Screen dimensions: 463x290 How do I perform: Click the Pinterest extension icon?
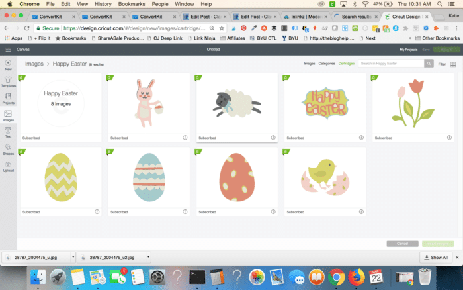tap(243, 28)
